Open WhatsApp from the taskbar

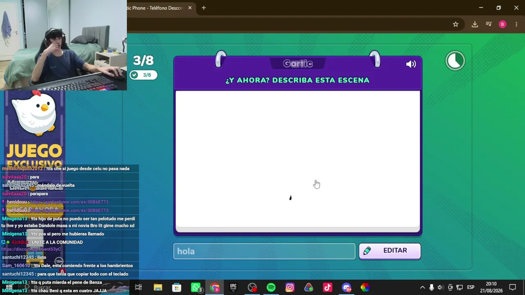(x=196, y=287)
